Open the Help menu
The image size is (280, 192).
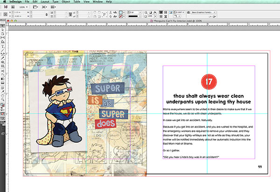[x=109, y=1]
